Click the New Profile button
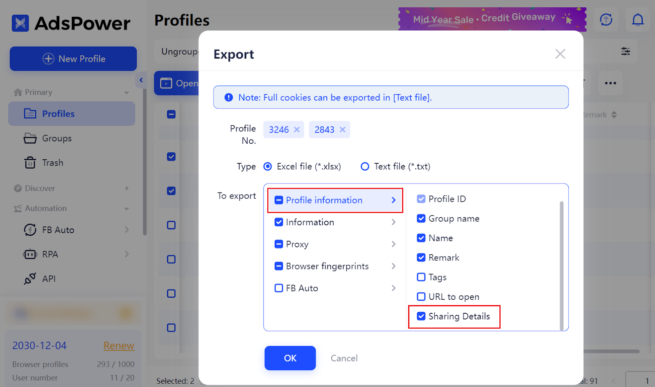 (73, 59)
